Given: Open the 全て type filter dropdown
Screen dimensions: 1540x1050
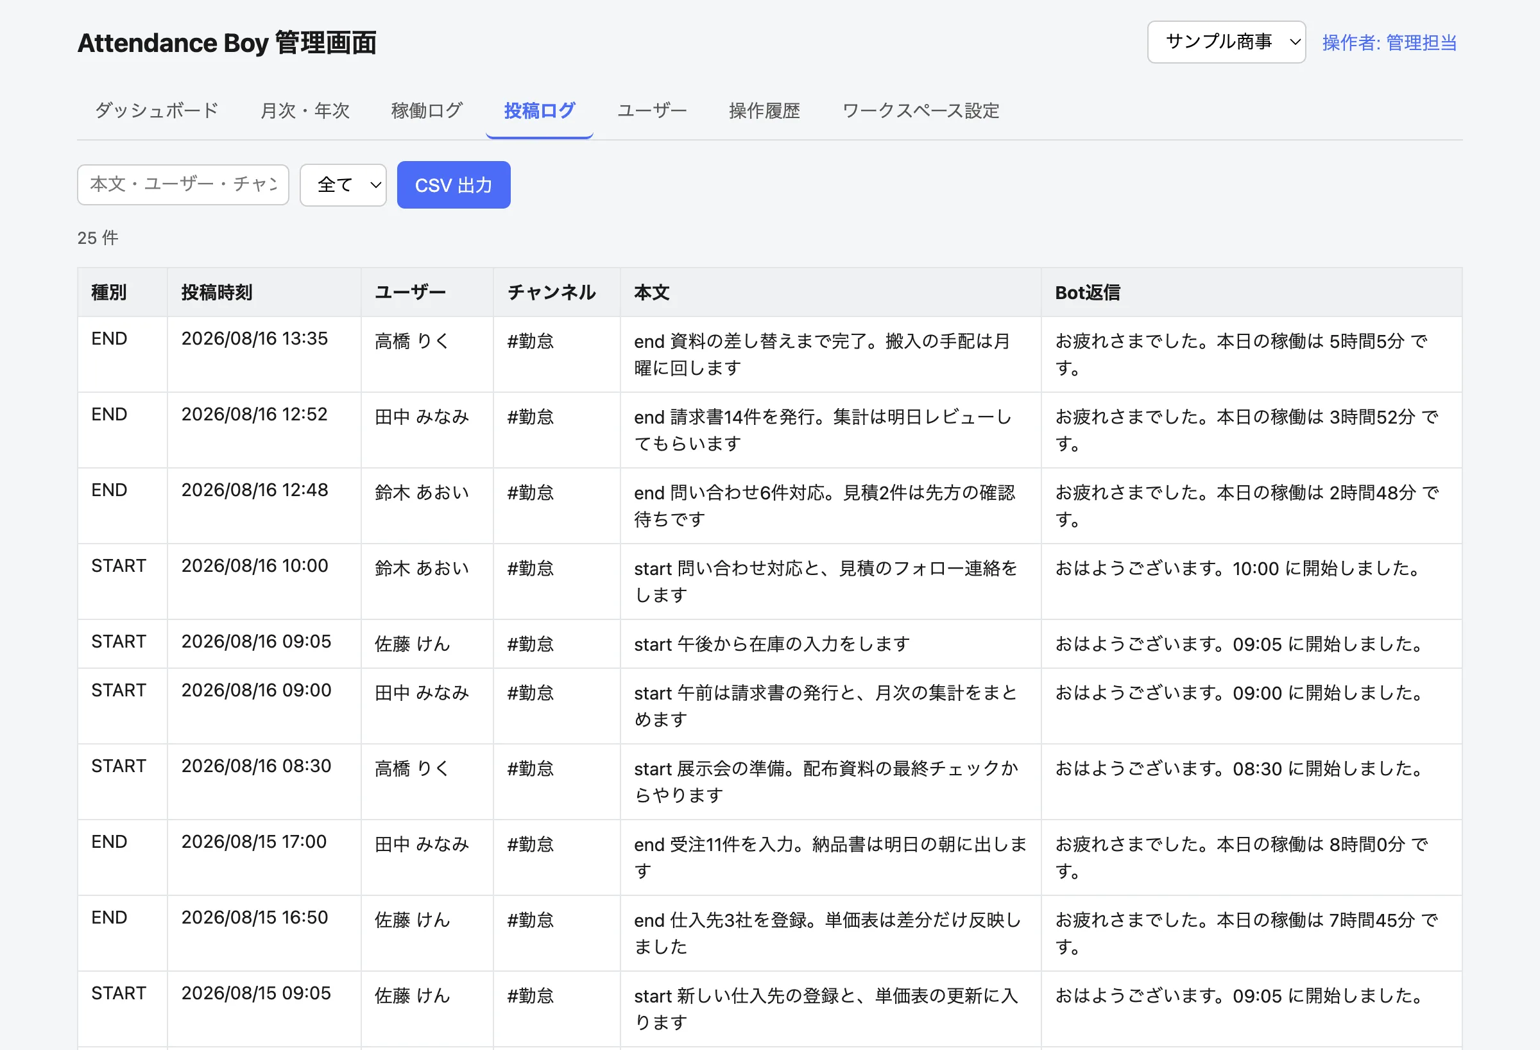Looking at the screenshot, I should pyautogui.click(x=343, y=185).
